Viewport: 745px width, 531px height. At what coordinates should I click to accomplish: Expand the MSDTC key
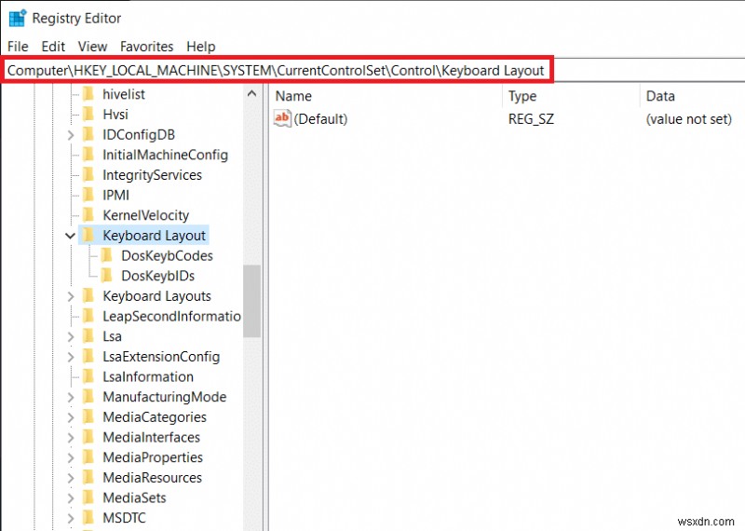coord(71,518)
